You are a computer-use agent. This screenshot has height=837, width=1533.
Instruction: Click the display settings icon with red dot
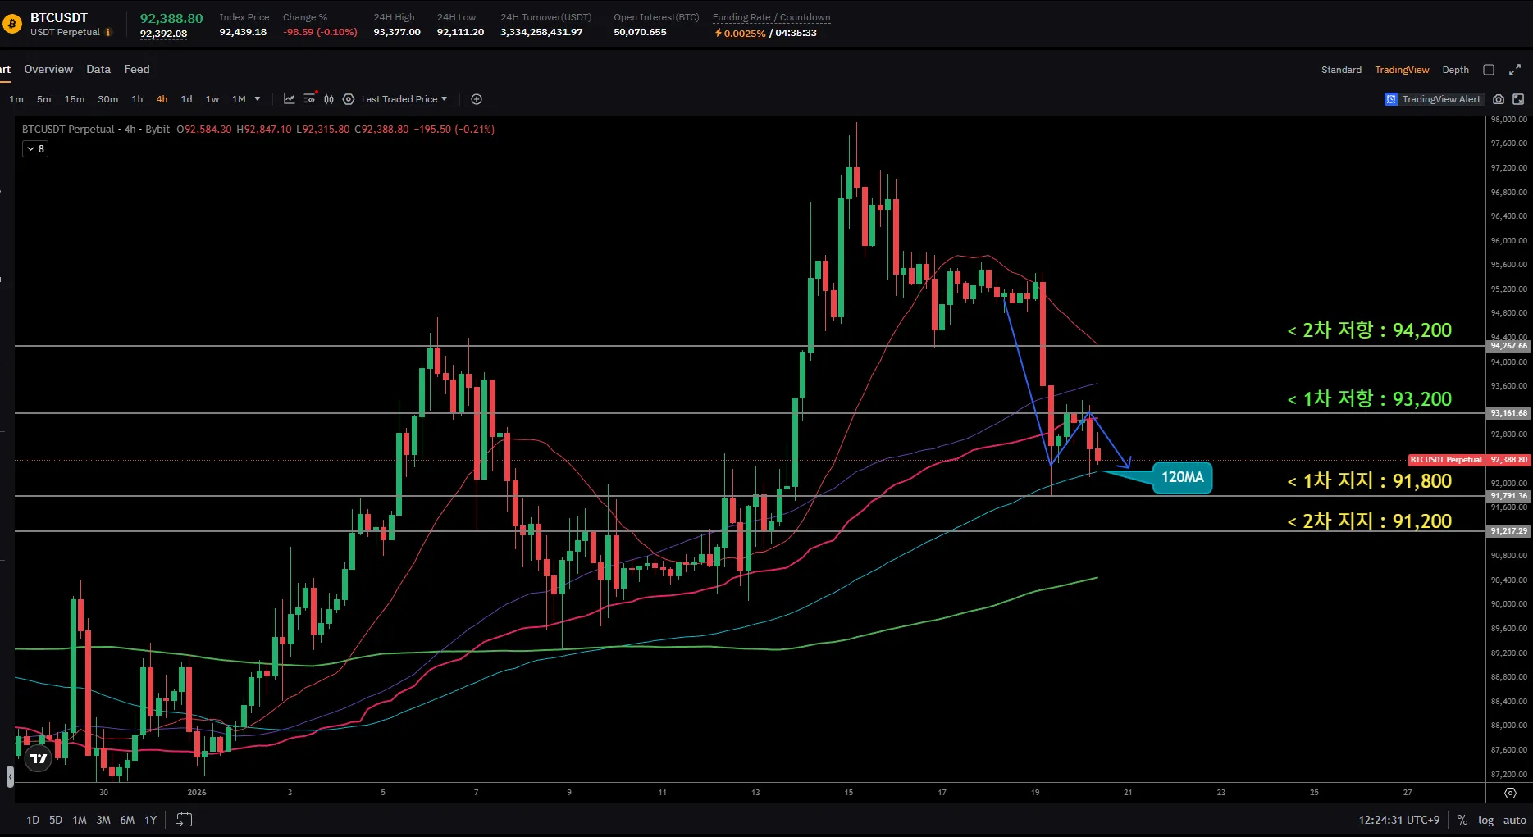(x=309, y=98)
